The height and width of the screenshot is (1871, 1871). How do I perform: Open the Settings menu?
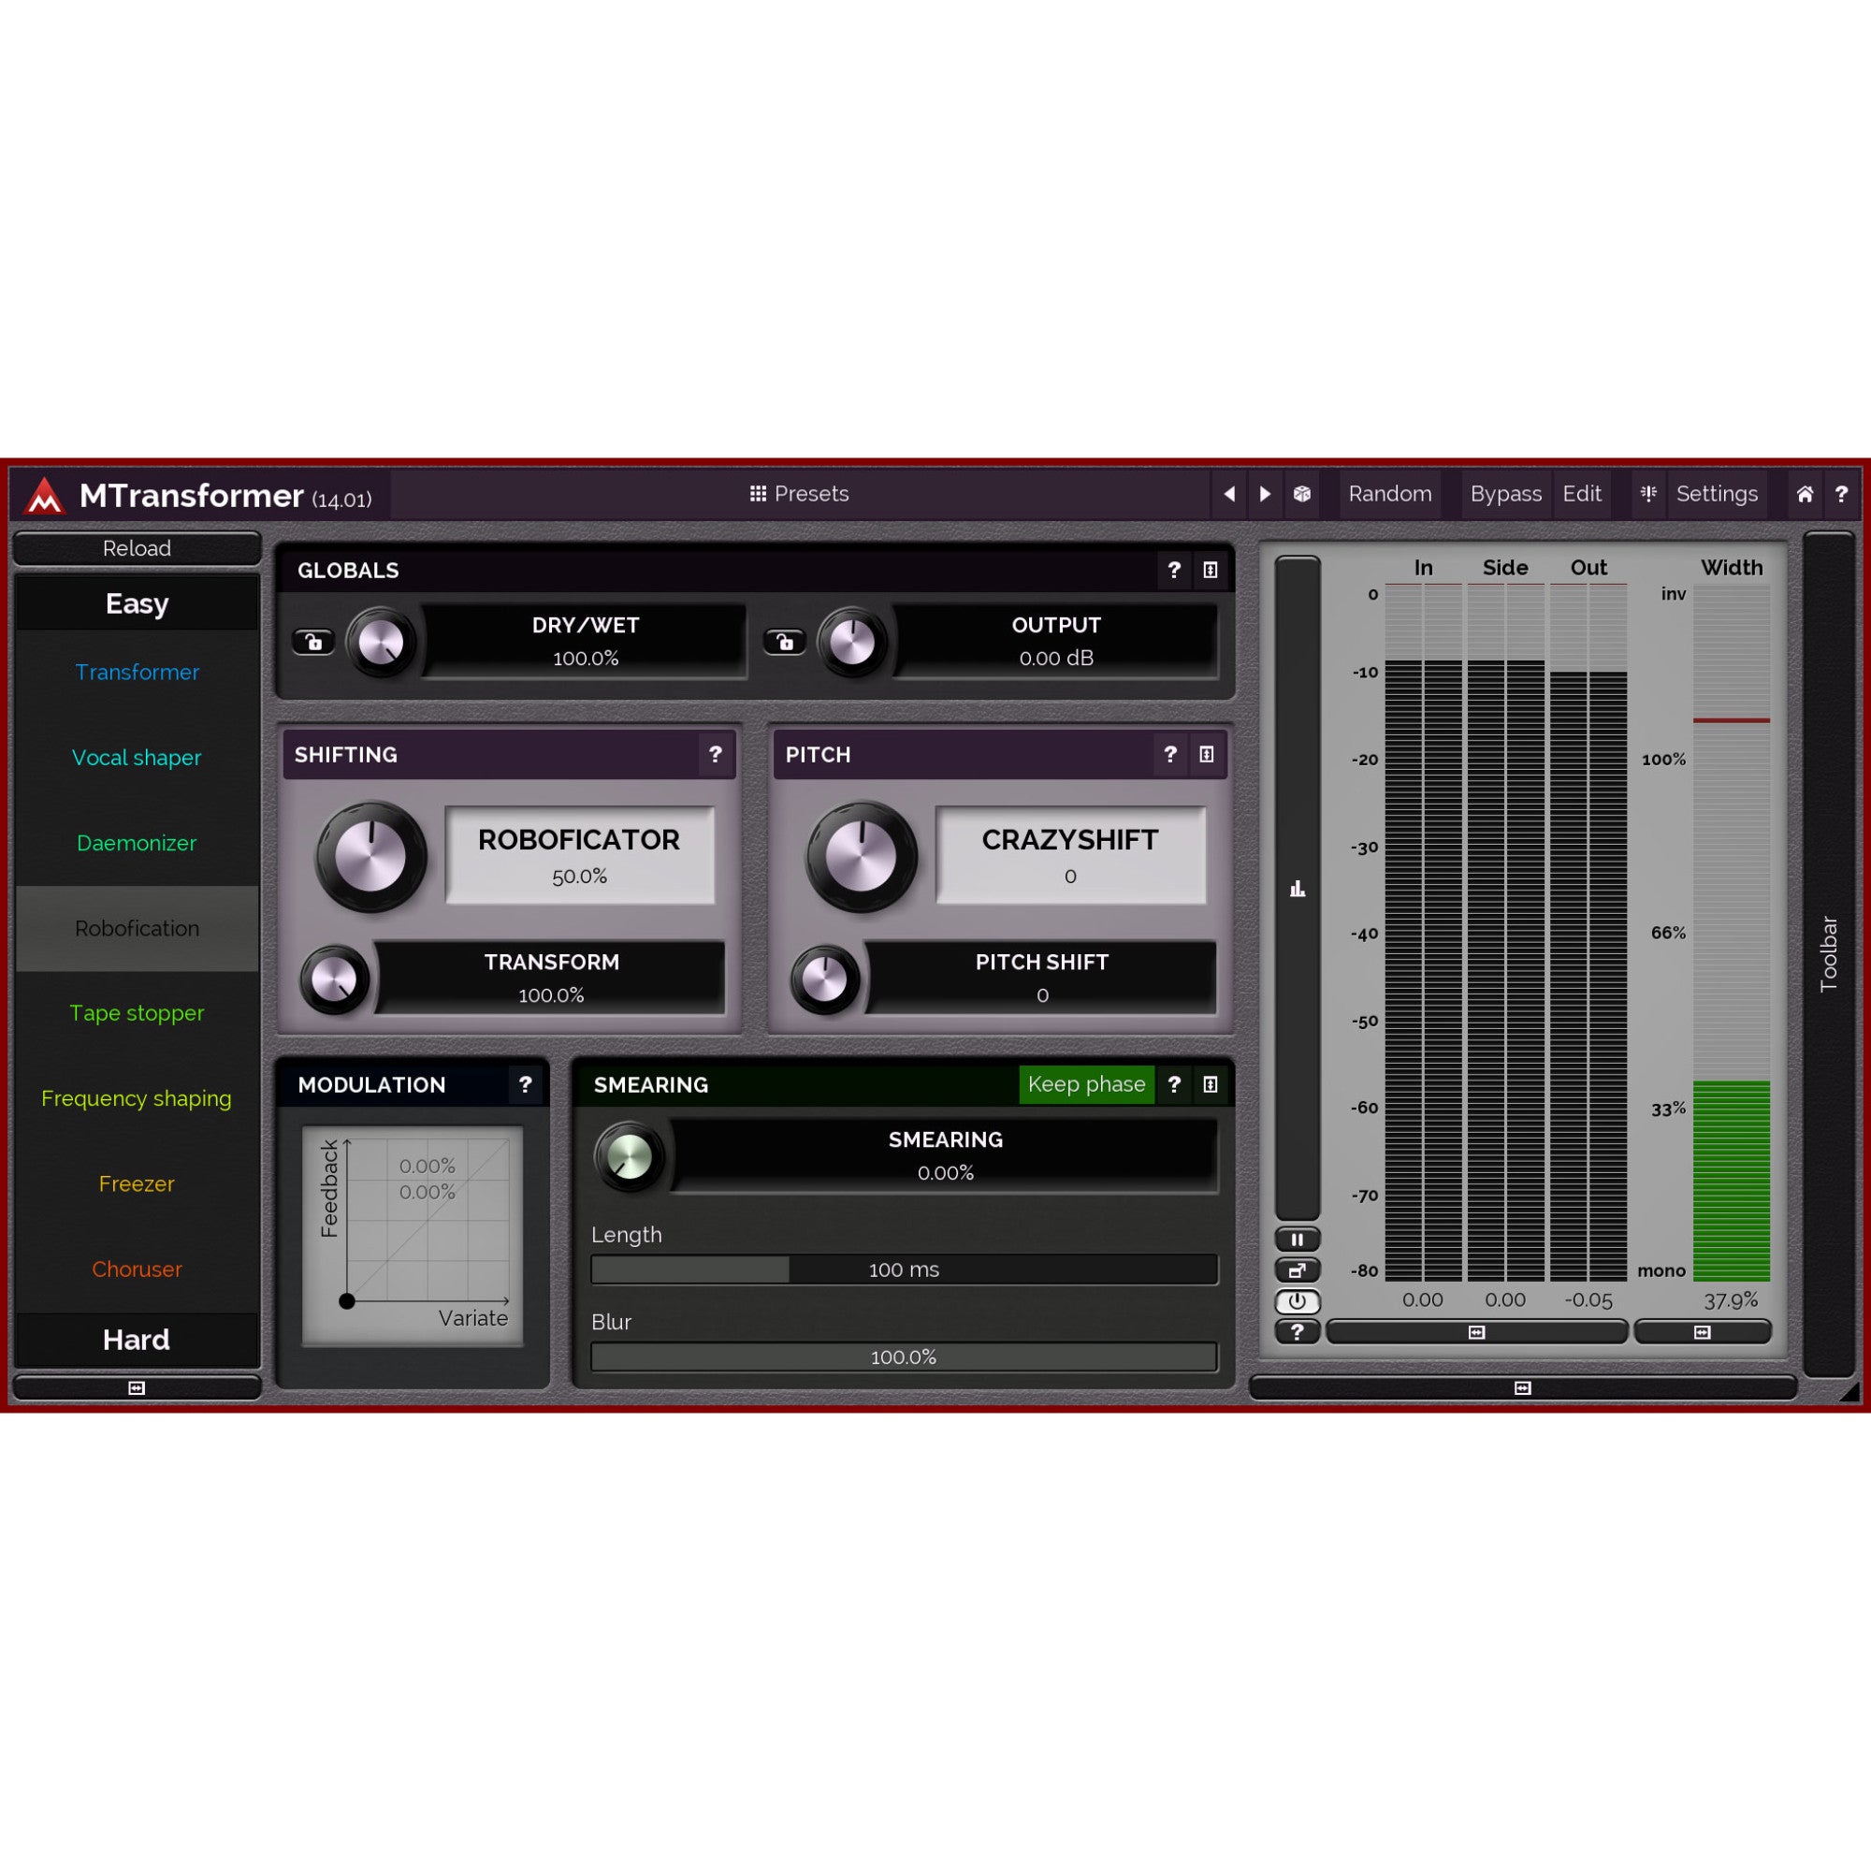tap(1716, 494)
